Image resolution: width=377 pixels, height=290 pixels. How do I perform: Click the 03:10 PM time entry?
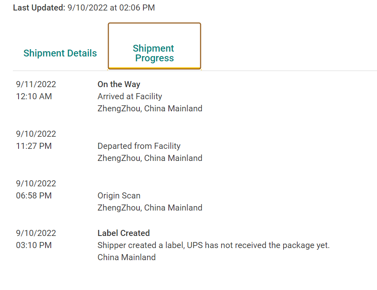click(34, 245)
